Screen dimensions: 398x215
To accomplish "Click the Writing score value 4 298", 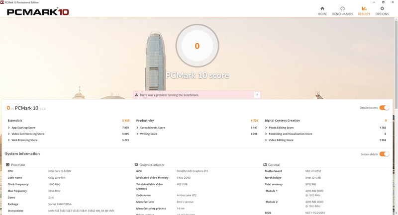I will pyautogui.click(x=254, y=134).
